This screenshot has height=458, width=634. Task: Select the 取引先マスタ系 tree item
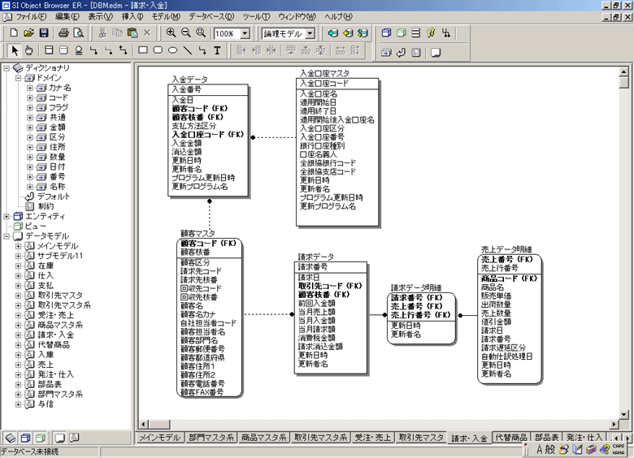click(x=64, y=305)
